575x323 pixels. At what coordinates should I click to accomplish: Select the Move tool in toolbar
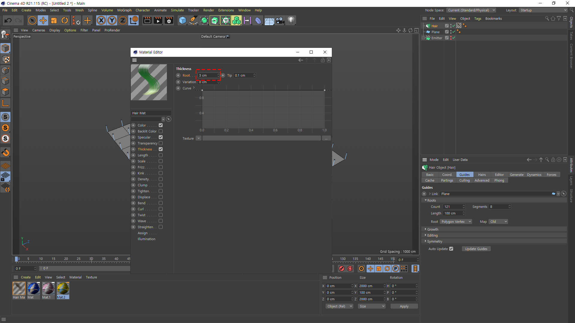tap(43, 20)
